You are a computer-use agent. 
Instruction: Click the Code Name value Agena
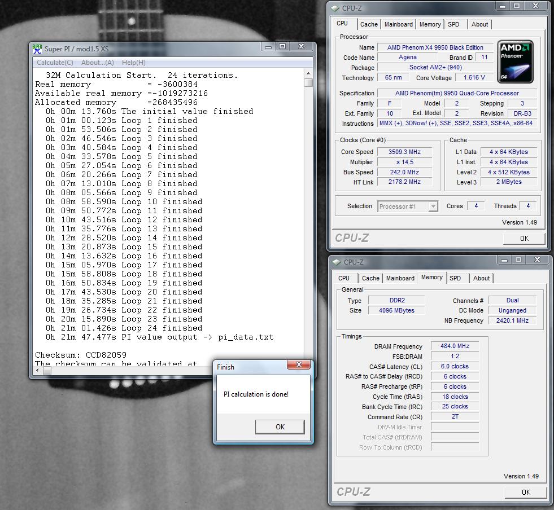[407, 57]
